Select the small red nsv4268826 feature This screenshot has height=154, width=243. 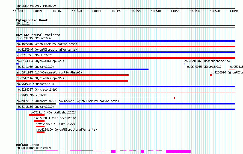pos(211,75)
